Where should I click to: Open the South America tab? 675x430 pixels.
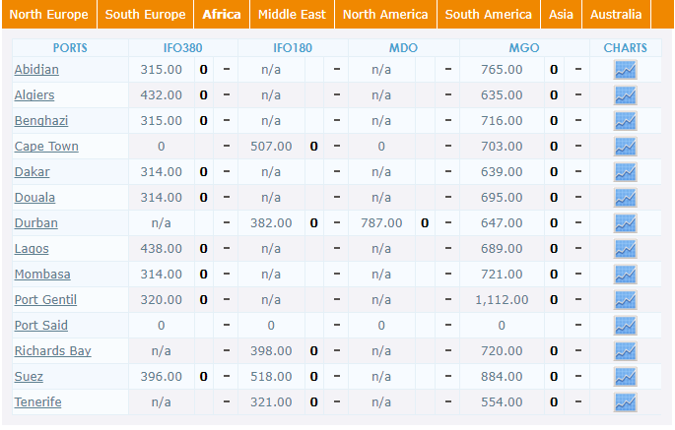coord(488,14)
